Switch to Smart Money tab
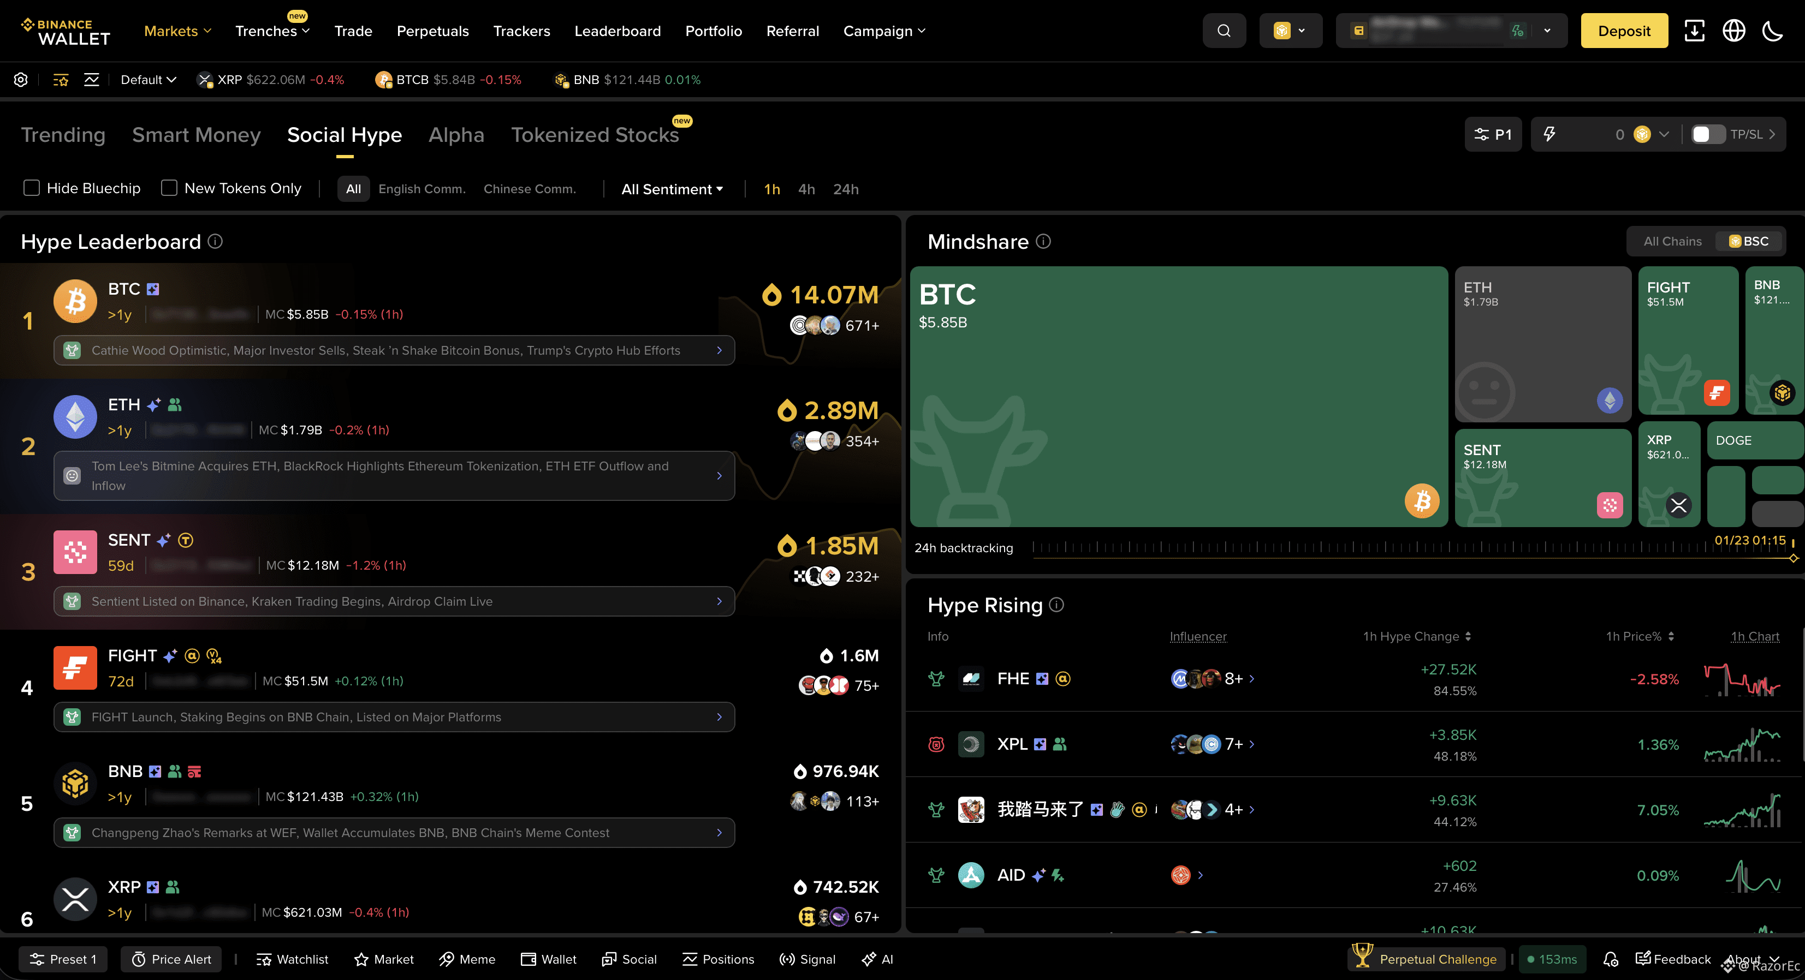Screen dimensions: 1805x980 tap(196, 134)
